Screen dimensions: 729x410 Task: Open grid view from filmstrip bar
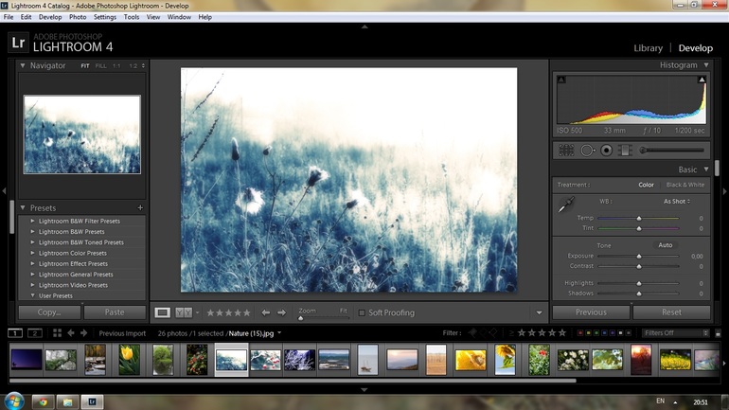click(x=57, y=333)
